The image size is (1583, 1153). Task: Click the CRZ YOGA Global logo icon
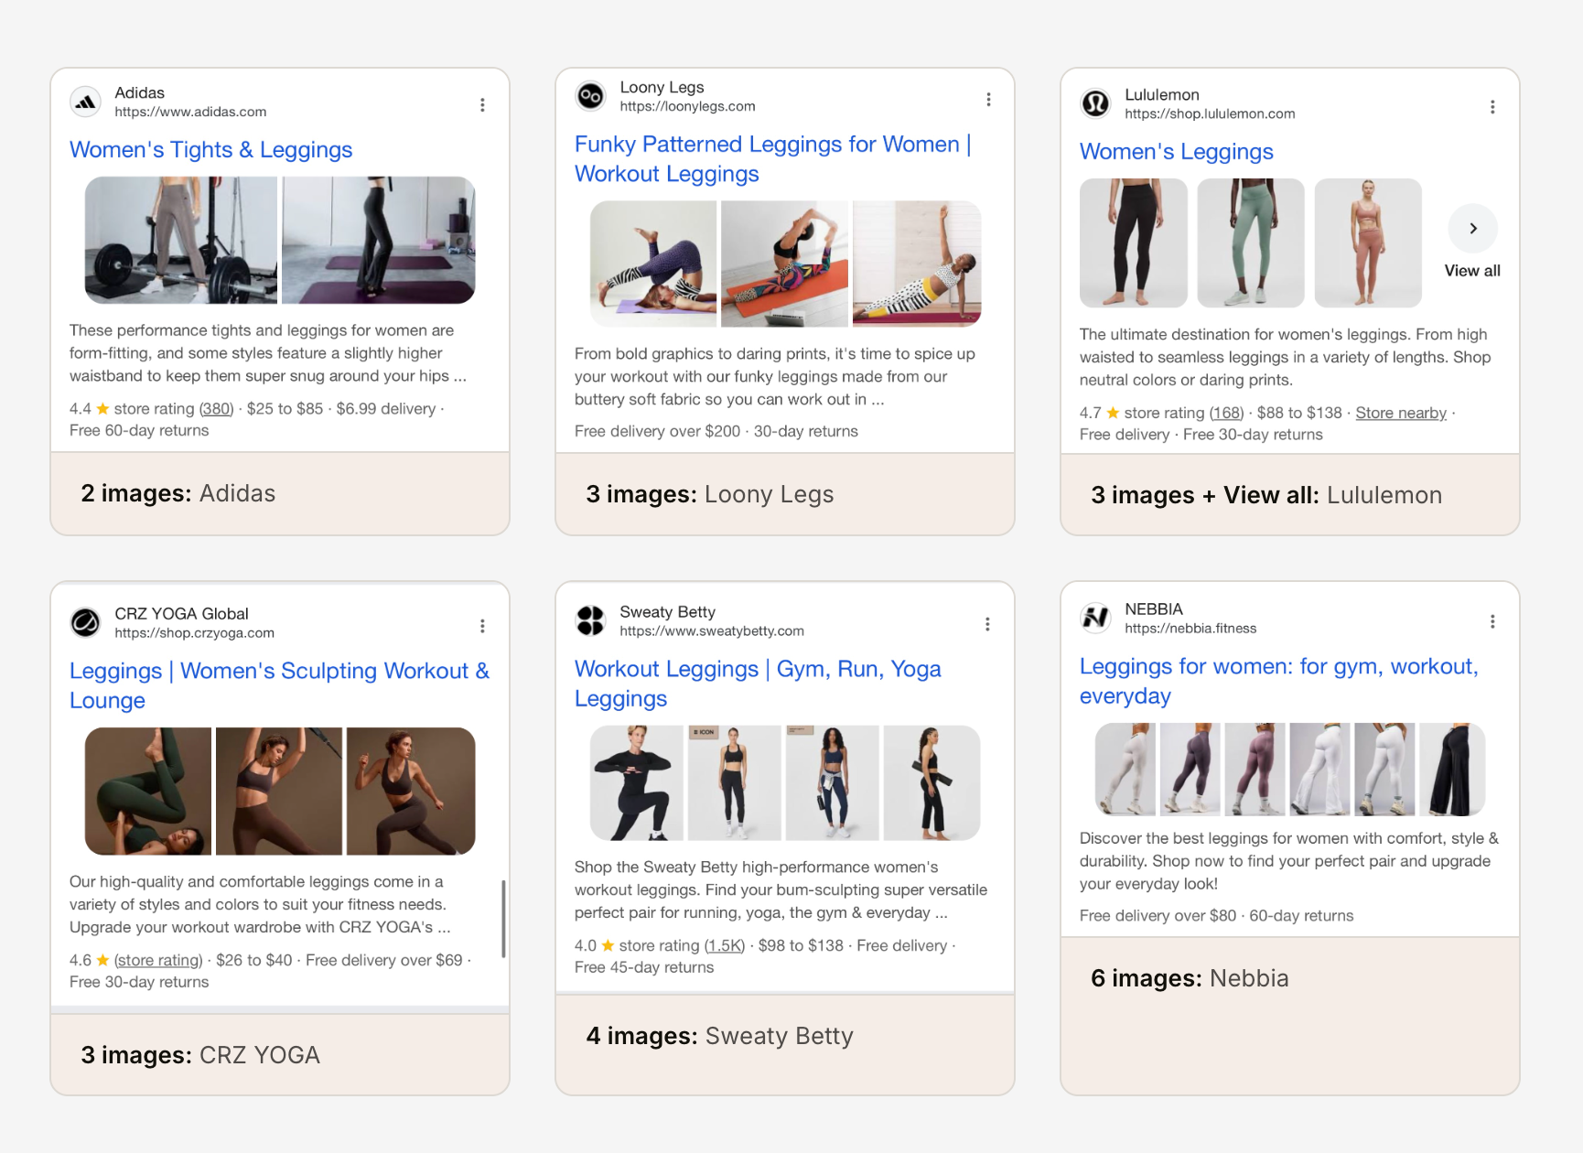pyautogui.click(x=87, y=622)
